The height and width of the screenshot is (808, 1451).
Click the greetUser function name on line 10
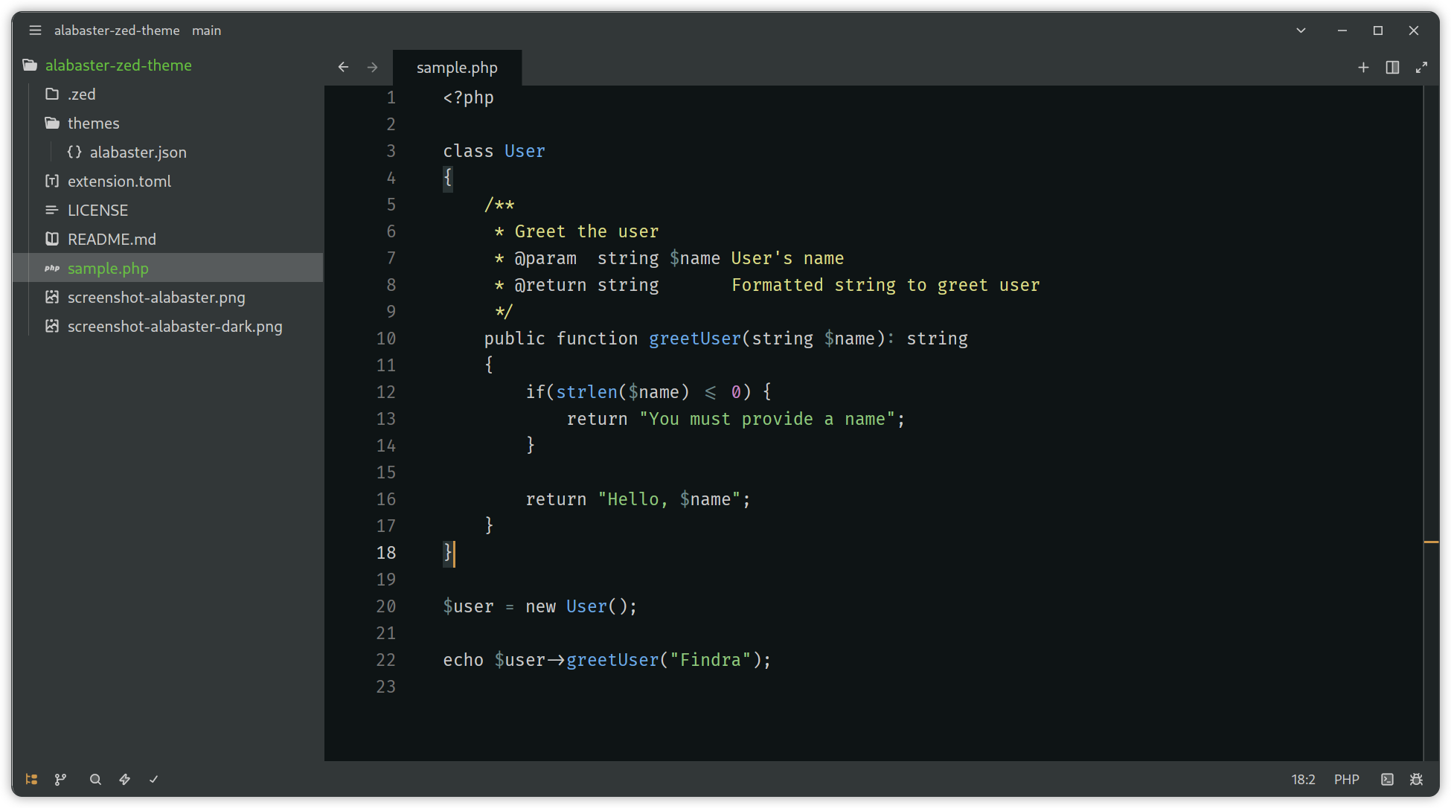[x=695, y=339]
